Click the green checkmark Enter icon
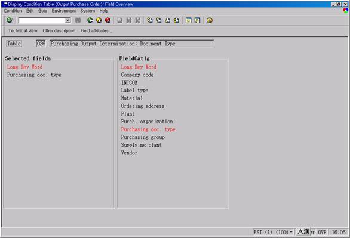This screenshot has height=238, width=350. [10, 20]
